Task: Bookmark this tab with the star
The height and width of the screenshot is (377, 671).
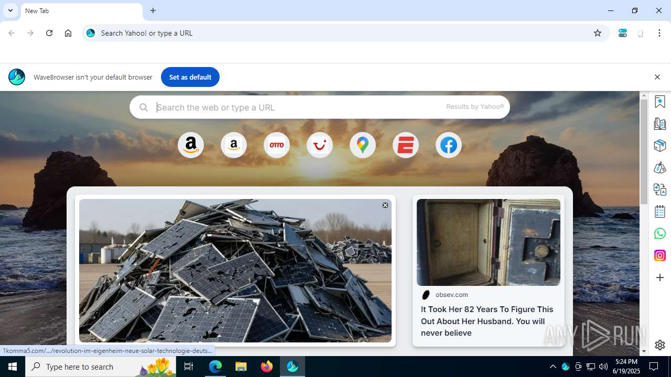Action: [598, 33]
